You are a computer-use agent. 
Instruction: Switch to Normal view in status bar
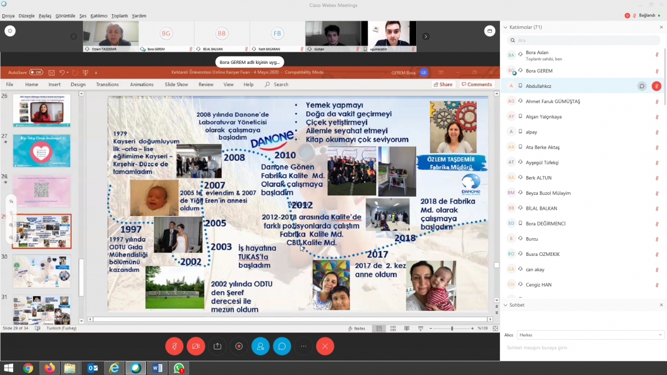pos(379,328)
